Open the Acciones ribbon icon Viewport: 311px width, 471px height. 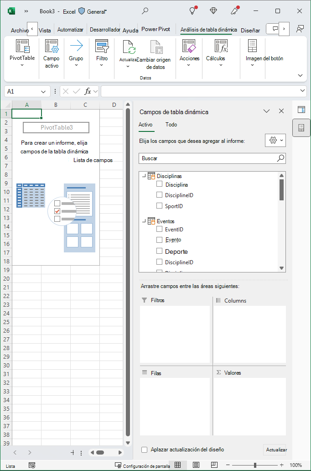[189, 47]
